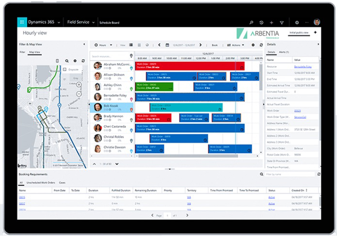
Task: Switch to the Filter tab
Action: pos(22,52)
